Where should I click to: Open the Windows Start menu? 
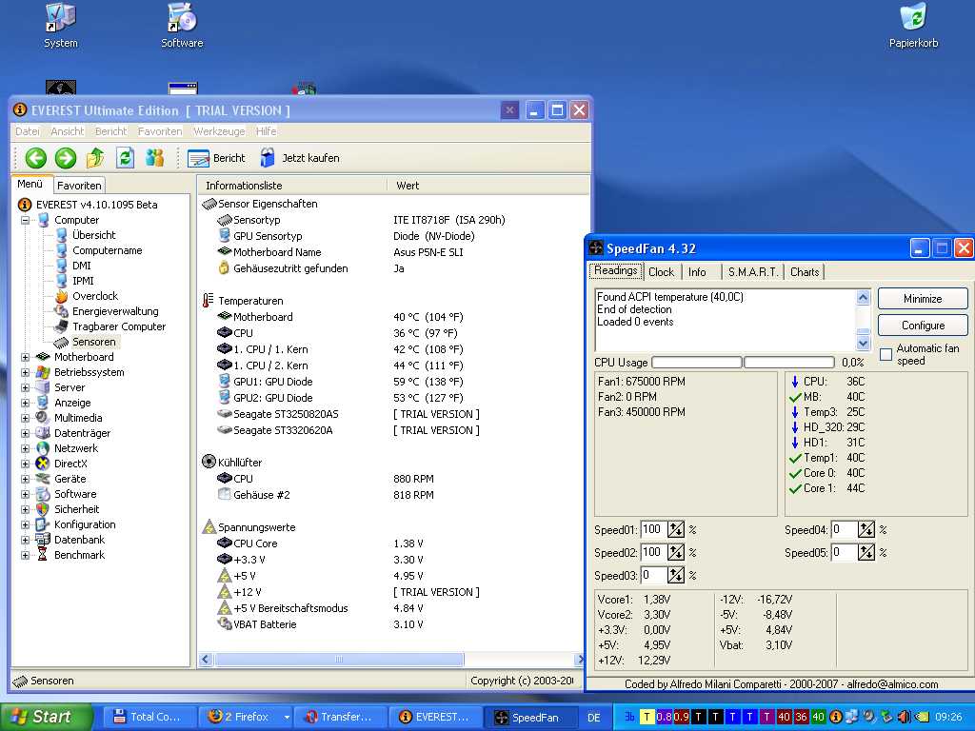[46, 718]
